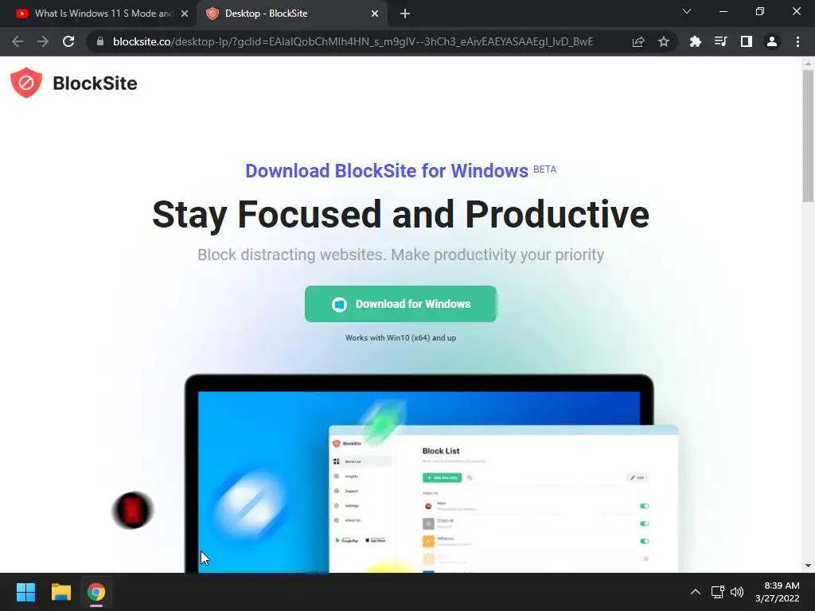The height and width of the screenshot is (611, 815).
Task: Open the media control playlist icon
Action: (720, 41)
